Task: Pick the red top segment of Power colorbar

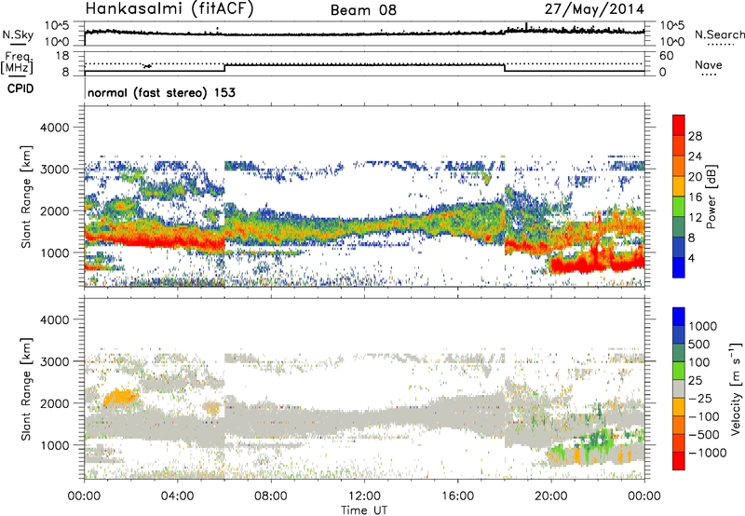Action: 679,126
